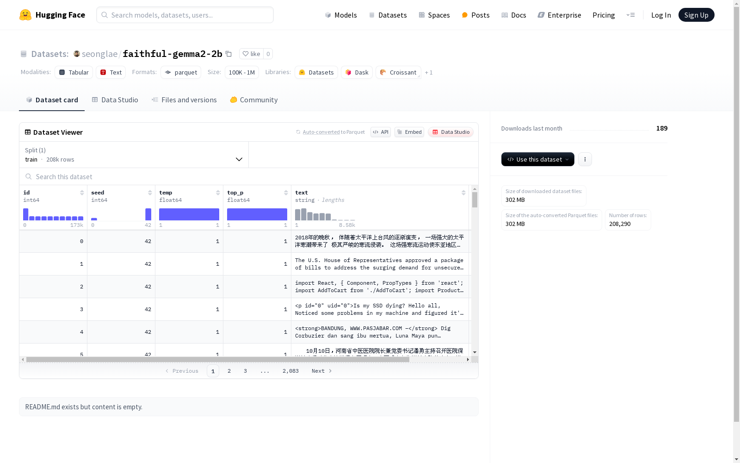Expand the train split selector
Image resolution: width=740 pixels, height=463 pixels.
click(x=134, y=155)
